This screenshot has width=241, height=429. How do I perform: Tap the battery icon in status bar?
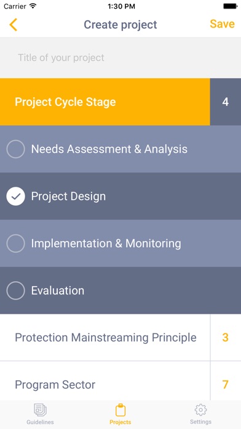230,6
